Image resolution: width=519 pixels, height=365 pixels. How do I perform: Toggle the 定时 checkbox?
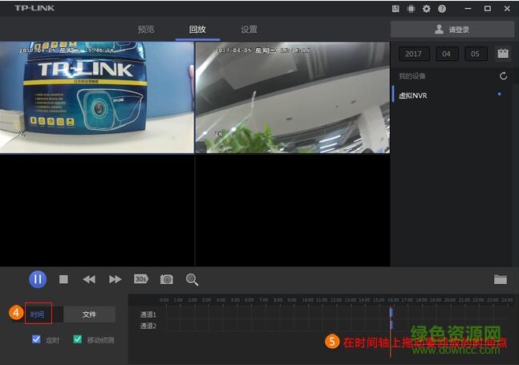click(x=36, y=339)
